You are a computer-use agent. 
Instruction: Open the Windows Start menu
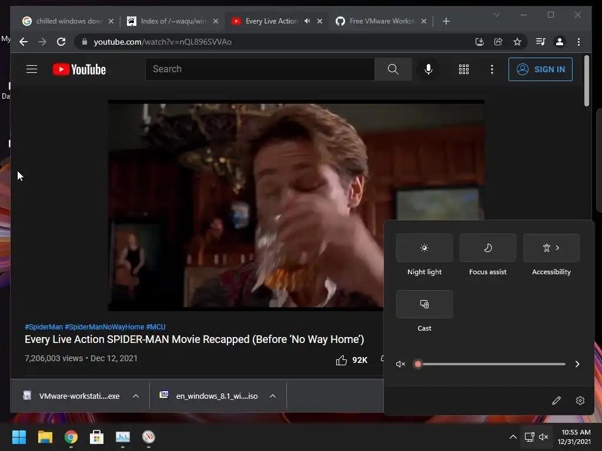point(19,437)
